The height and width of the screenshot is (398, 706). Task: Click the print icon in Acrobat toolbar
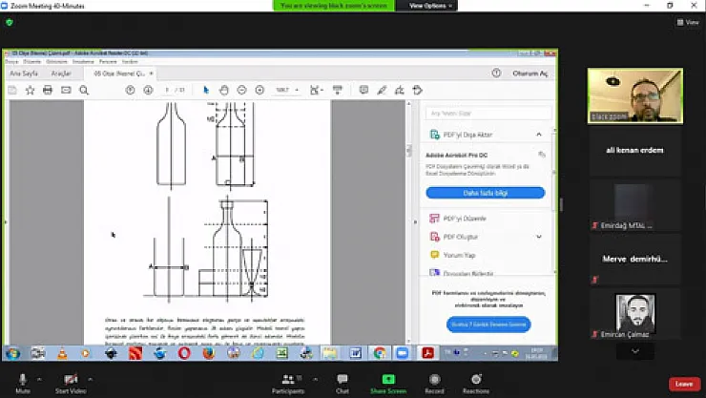point(49,90)
